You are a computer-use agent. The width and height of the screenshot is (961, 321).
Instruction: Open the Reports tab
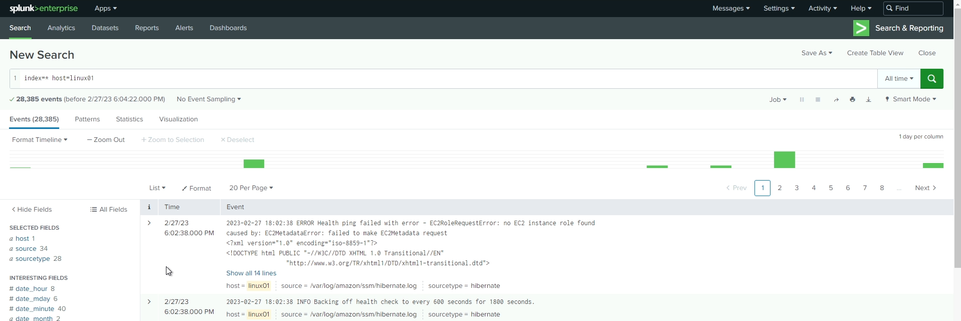pyautogui.click(x=147, y=28)
